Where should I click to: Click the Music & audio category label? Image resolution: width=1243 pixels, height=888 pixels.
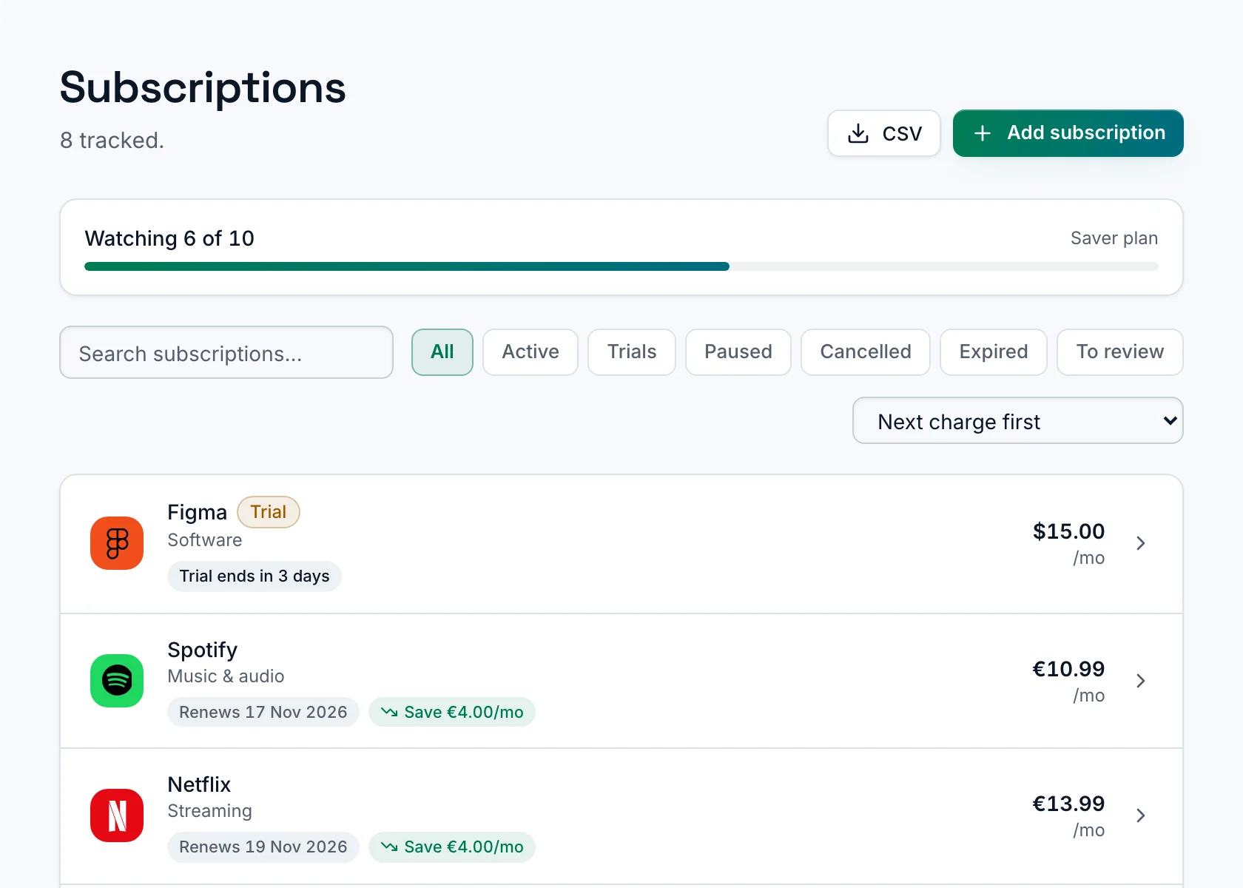226,676
